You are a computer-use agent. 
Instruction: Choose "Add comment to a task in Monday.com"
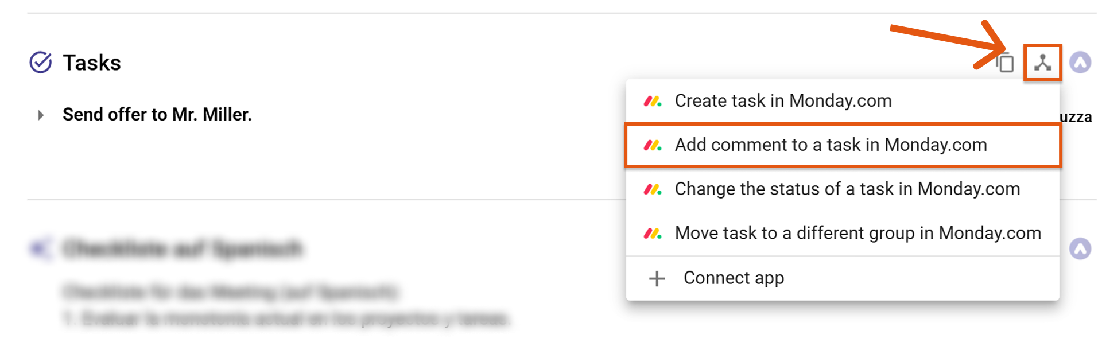pos(831,145)
